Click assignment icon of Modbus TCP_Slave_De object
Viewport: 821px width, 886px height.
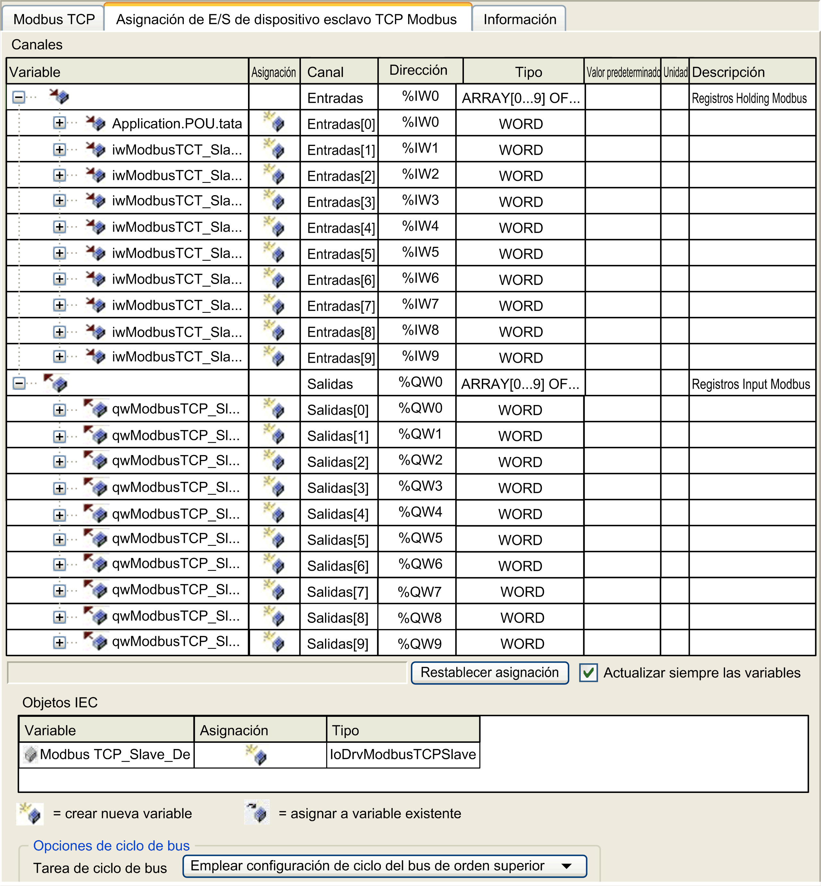[256, 754]
